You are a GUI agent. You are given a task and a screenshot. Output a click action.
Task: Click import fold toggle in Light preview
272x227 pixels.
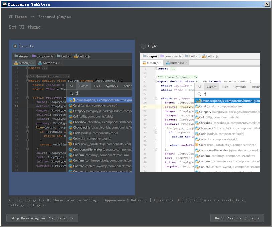coord(156,69)
